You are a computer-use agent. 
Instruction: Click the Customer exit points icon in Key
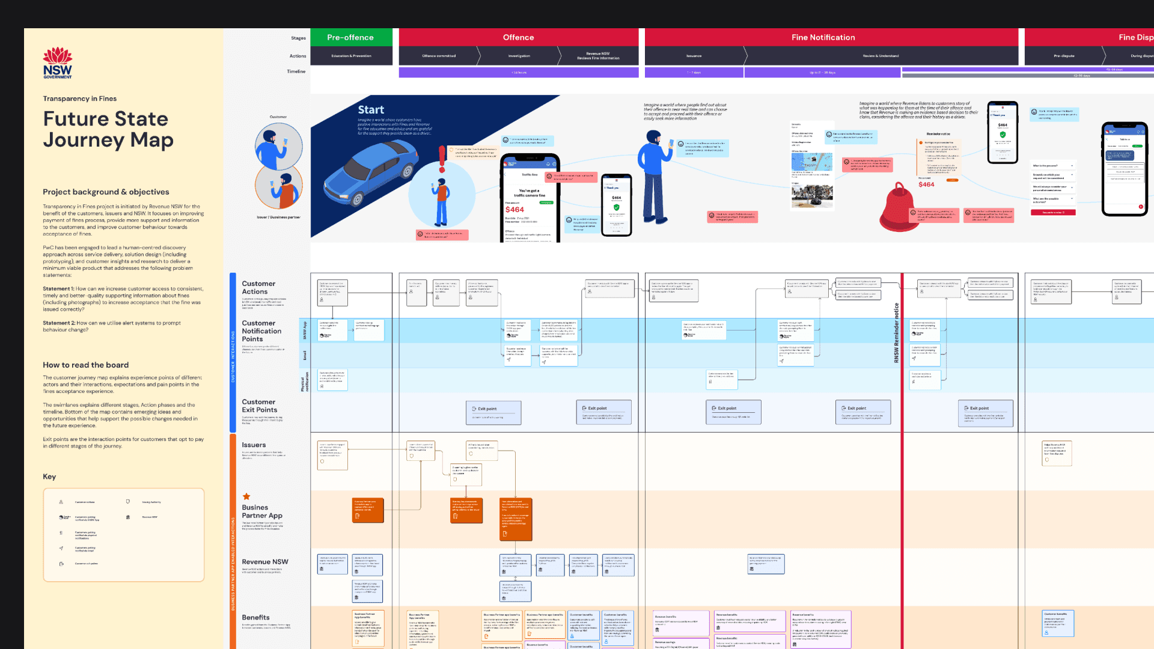point(61,564)
